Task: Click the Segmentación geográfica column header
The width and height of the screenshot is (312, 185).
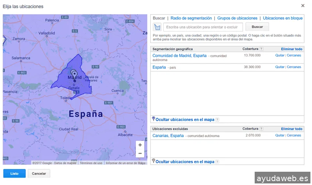Action: [x=172, y=49]
